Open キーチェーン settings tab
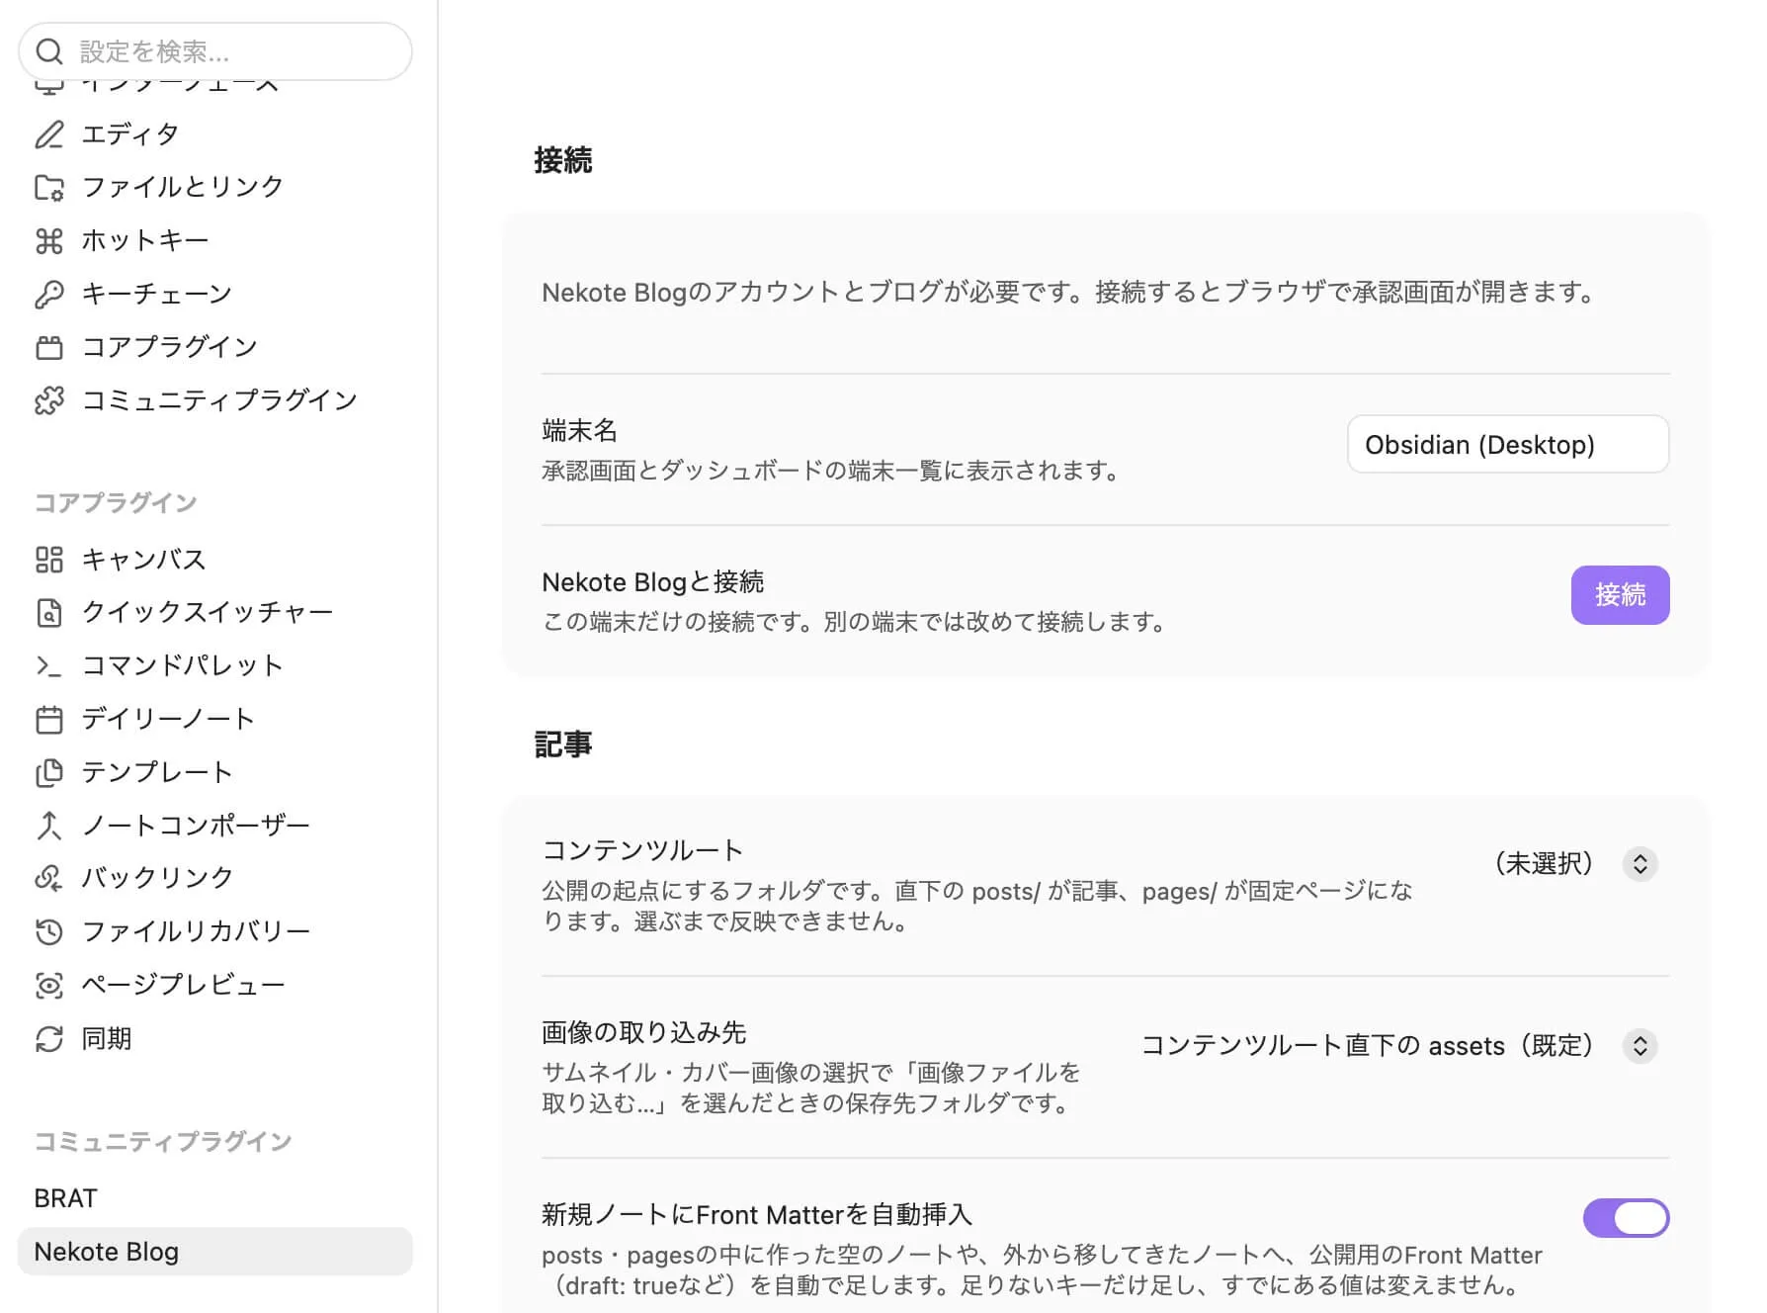The height and width of the screenshot is (1313, 1767). 215,294
